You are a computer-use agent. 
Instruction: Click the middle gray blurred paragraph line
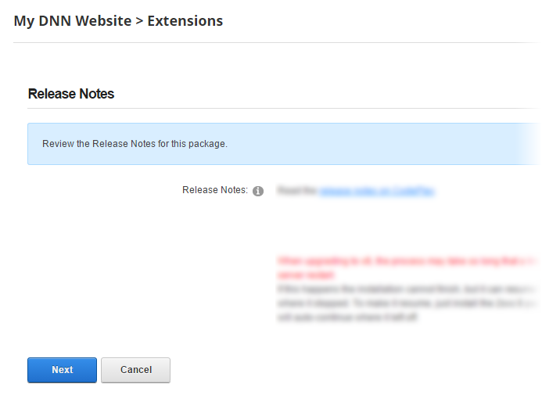click(x=407, y=303)
